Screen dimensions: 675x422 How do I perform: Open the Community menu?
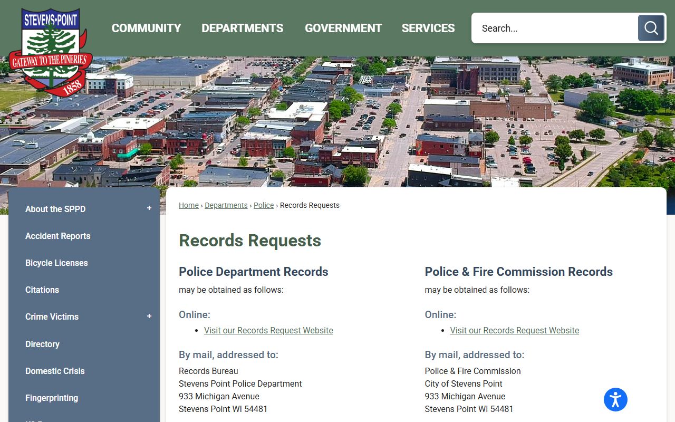click(x=146, y=28)
